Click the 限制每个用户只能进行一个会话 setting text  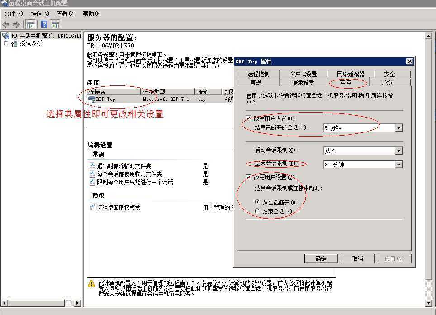point(135,182)
